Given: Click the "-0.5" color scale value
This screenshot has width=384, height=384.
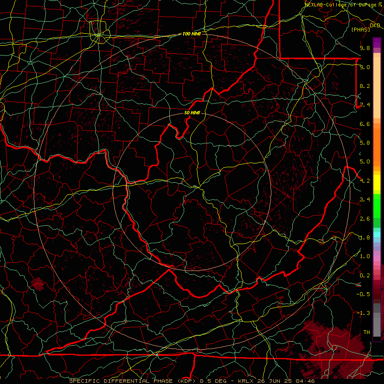Looking at the screenshot, I should [363, 294].
